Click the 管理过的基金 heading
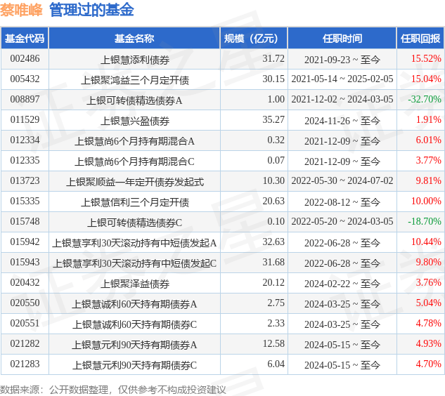Screen dimensions: 445x396 91,11
